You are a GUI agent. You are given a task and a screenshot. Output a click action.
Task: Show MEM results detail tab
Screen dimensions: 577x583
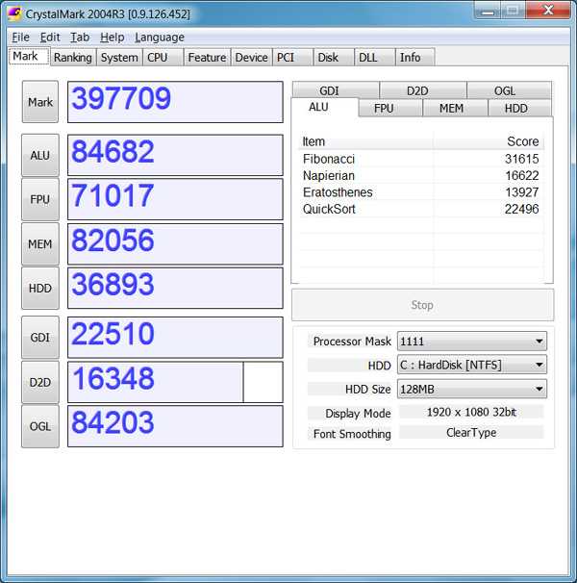456,108
